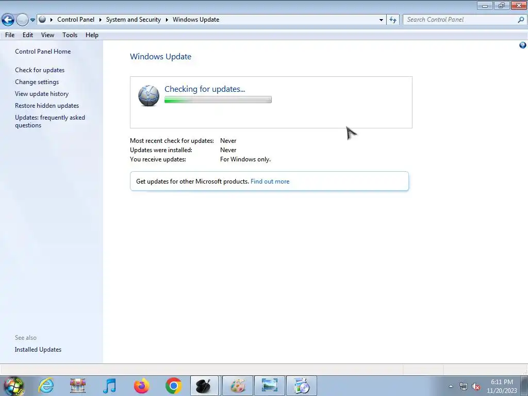Open the Edit menu

point(28,35)
